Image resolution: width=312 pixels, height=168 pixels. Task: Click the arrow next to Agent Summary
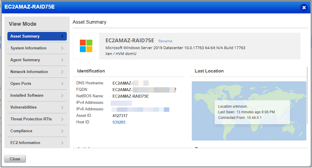(x=62, y=60)
